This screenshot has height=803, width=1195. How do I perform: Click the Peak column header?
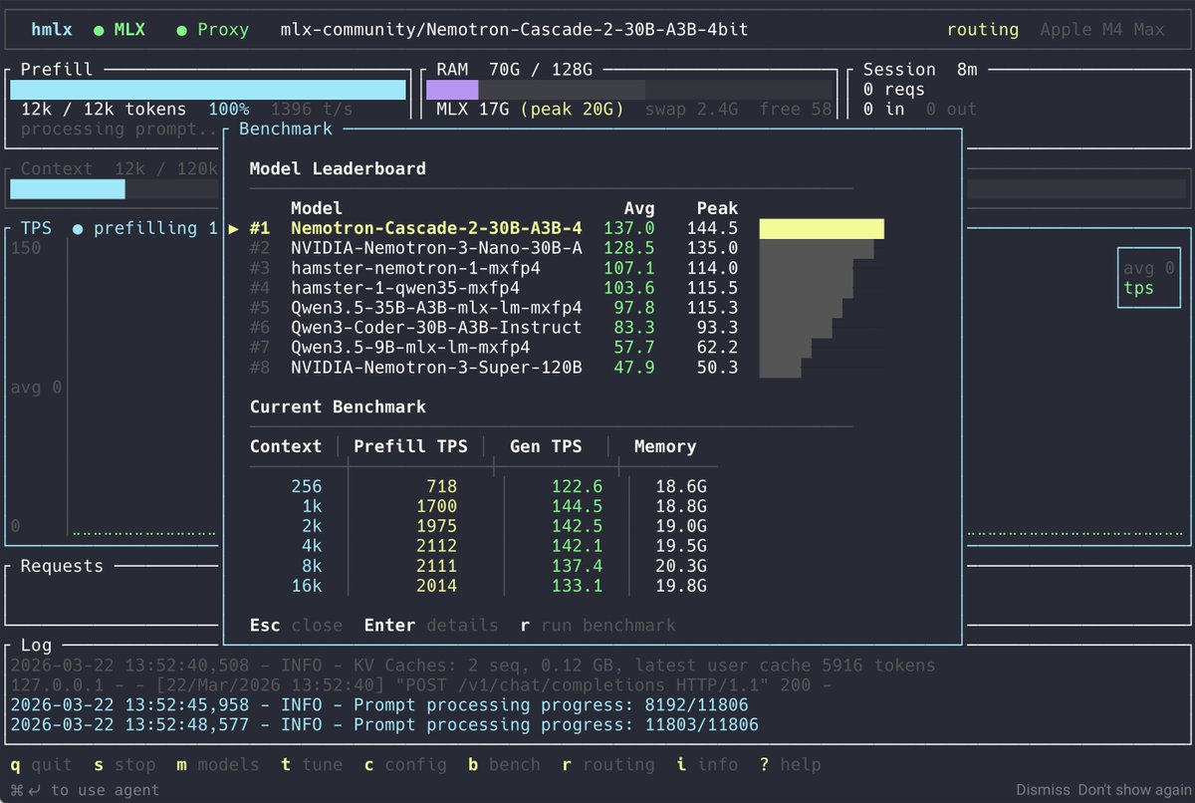coord(717,208)
